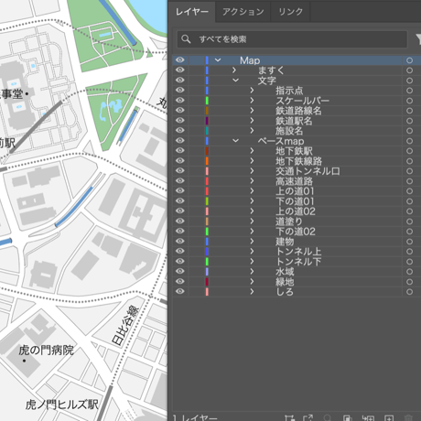Click the target circle for しろ layer
The height and width of the screenshot is (421, 421).
pyautogui.click(x=409, y=292)
